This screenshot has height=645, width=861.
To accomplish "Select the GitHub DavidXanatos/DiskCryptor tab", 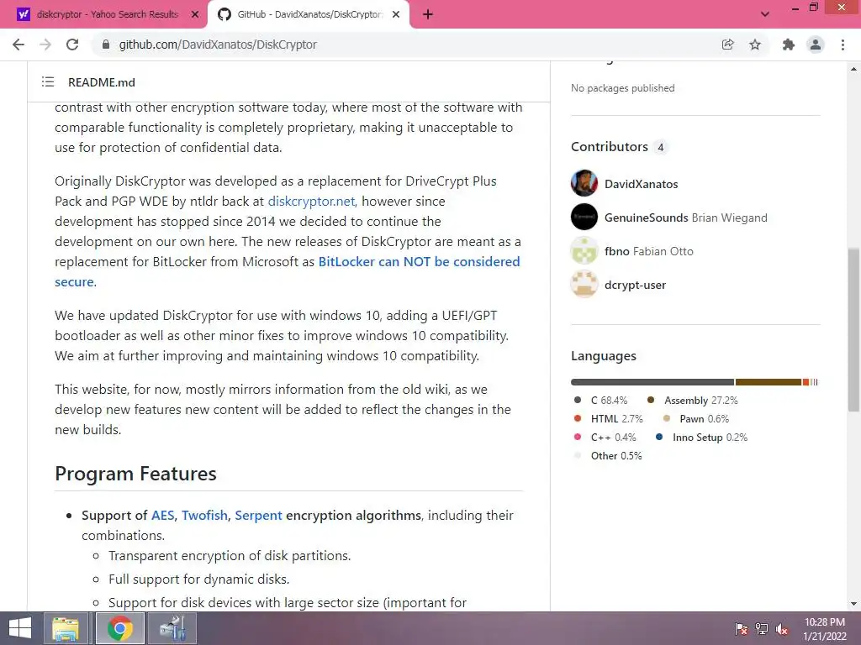I will tap(308, 14).
